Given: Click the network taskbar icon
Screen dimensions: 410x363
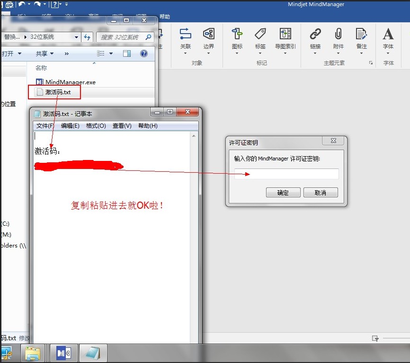Looking at the screenshot, I should (x=6, y=354).
